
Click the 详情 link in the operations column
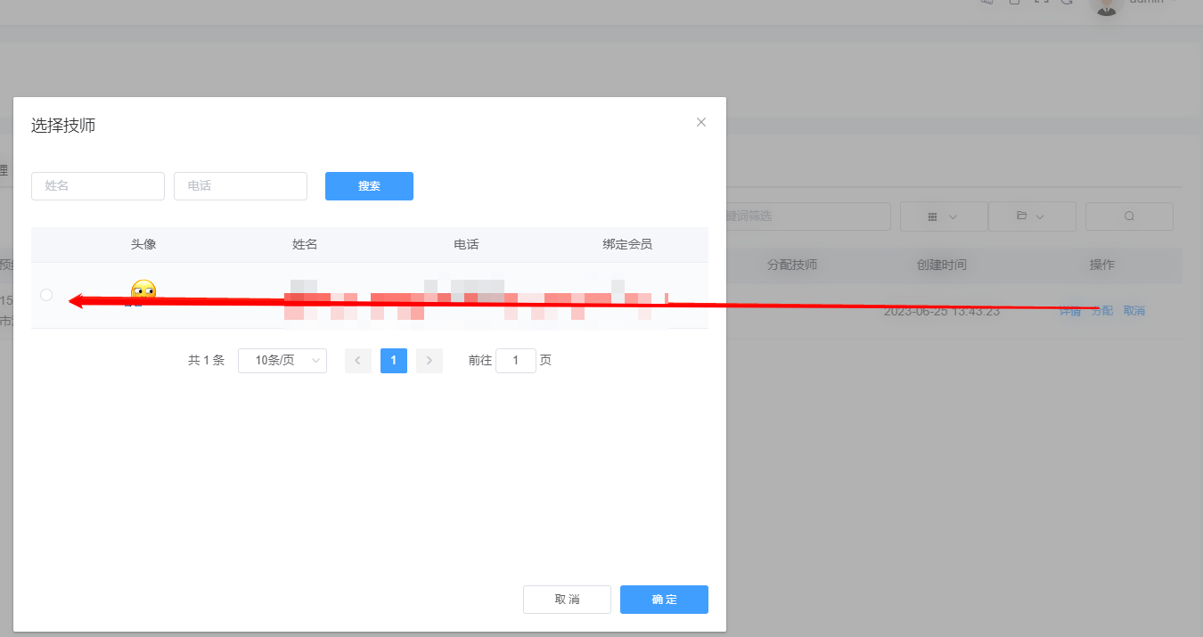click(x=1070, y=310)
